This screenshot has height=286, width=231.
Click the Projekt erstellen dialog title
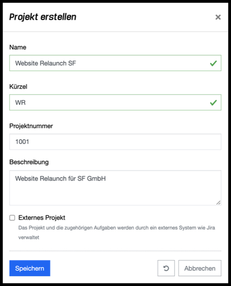(x=43, y=17)
